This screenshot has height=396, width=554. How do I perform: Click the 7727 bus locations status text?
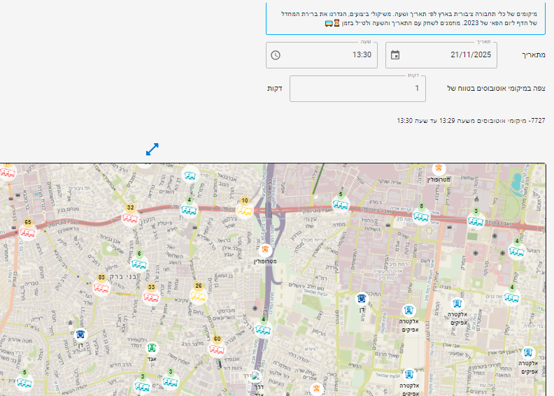pyautogui.click(x=471, y=121)
